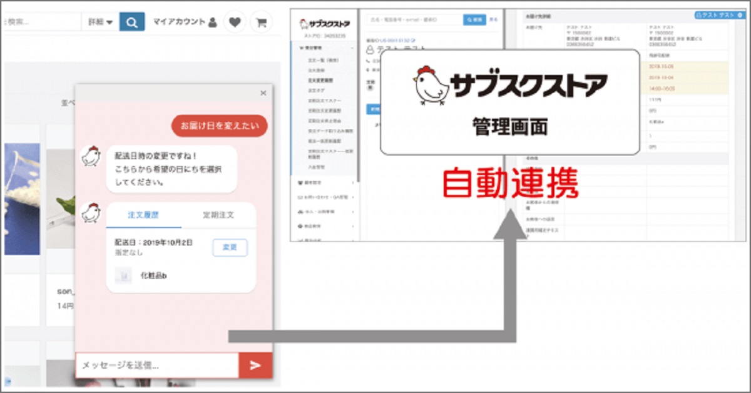This screenshot has height=393, width=751.
Task: Switch to the 注文履歴 tab
Action: click(143, 214)
